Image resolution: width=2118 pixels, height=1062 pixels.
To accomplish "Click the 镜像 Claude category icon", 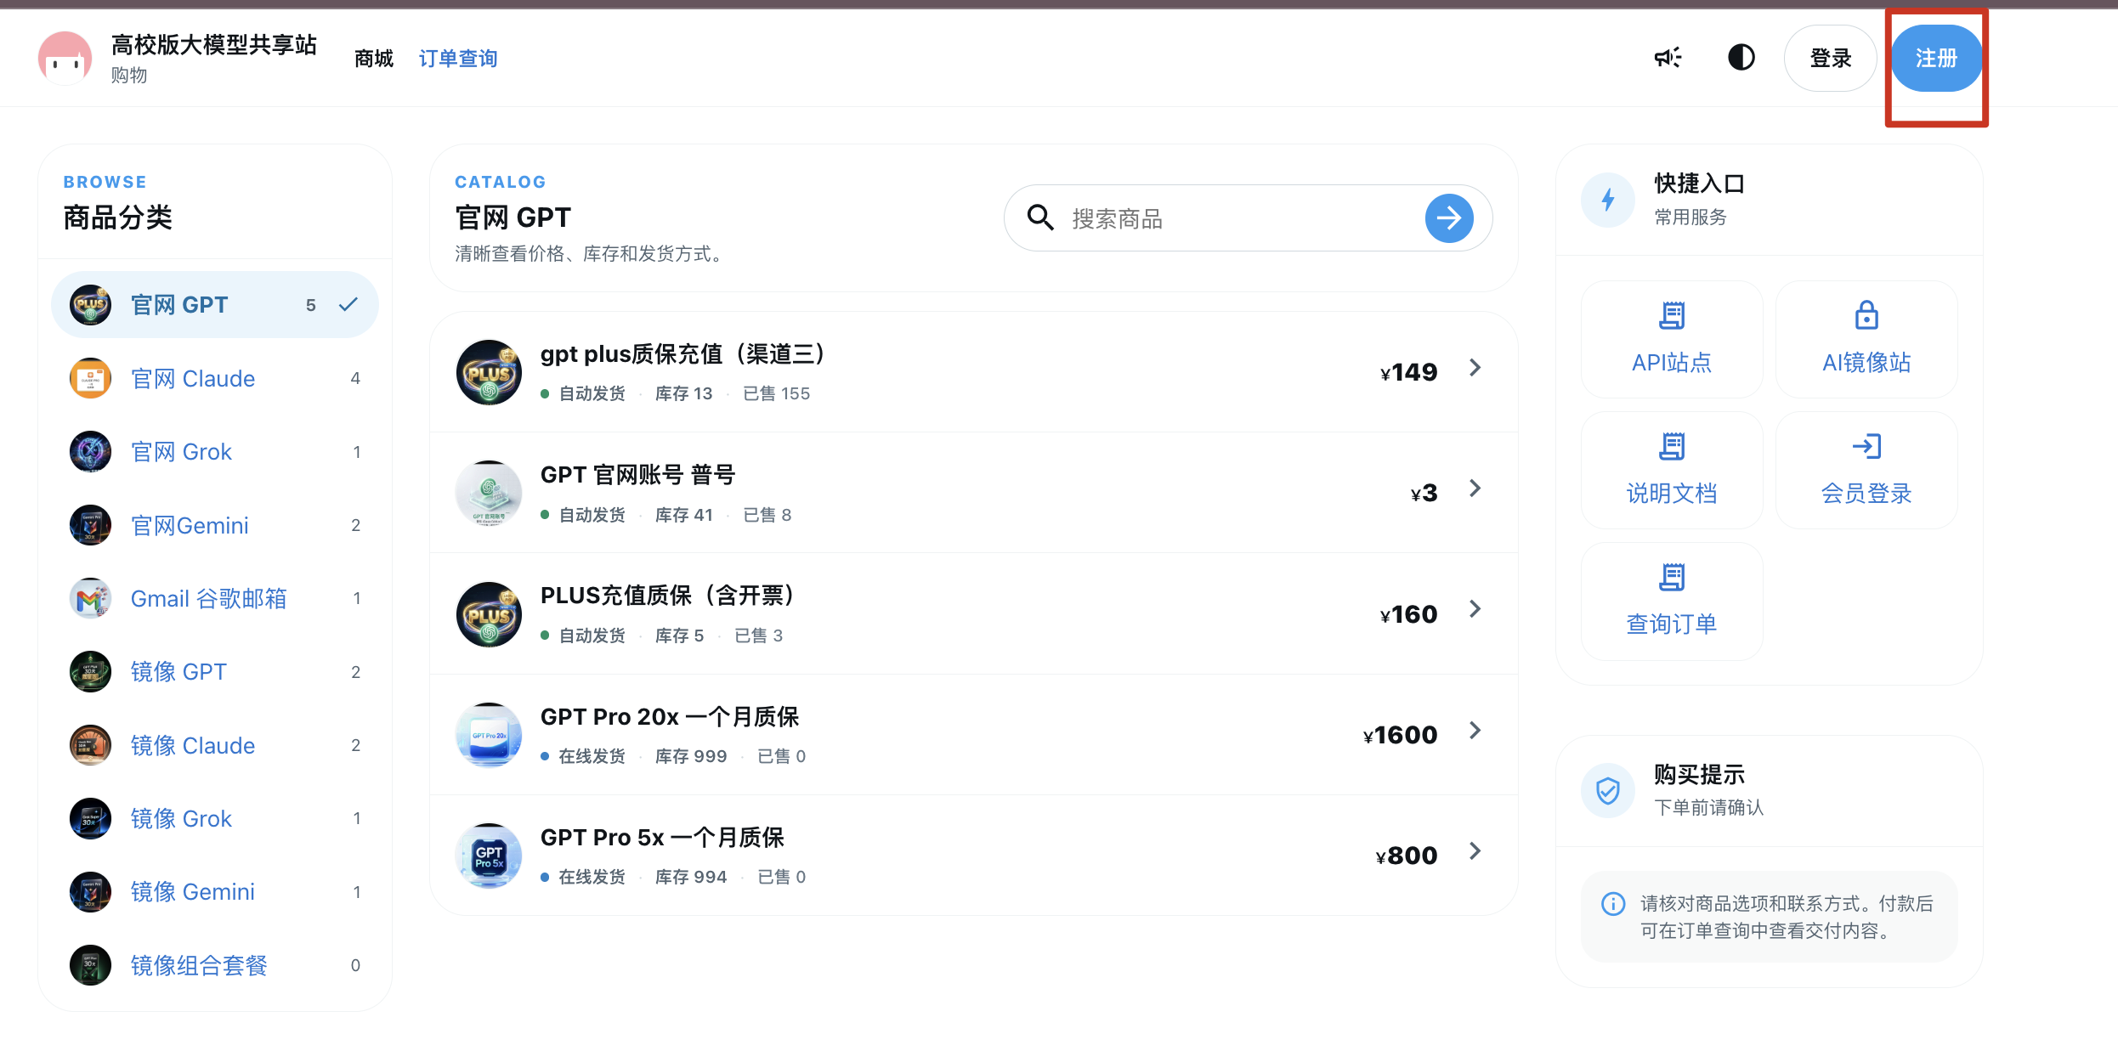I will pos(90,746).
